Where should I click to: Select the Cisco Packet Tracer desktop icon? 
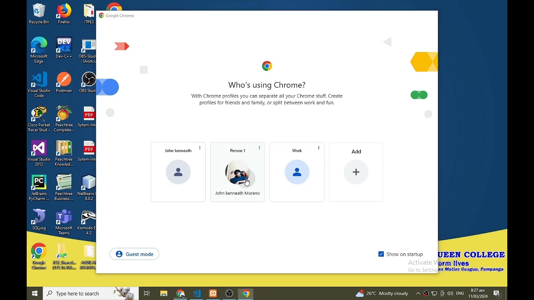(x=39, y=119)
